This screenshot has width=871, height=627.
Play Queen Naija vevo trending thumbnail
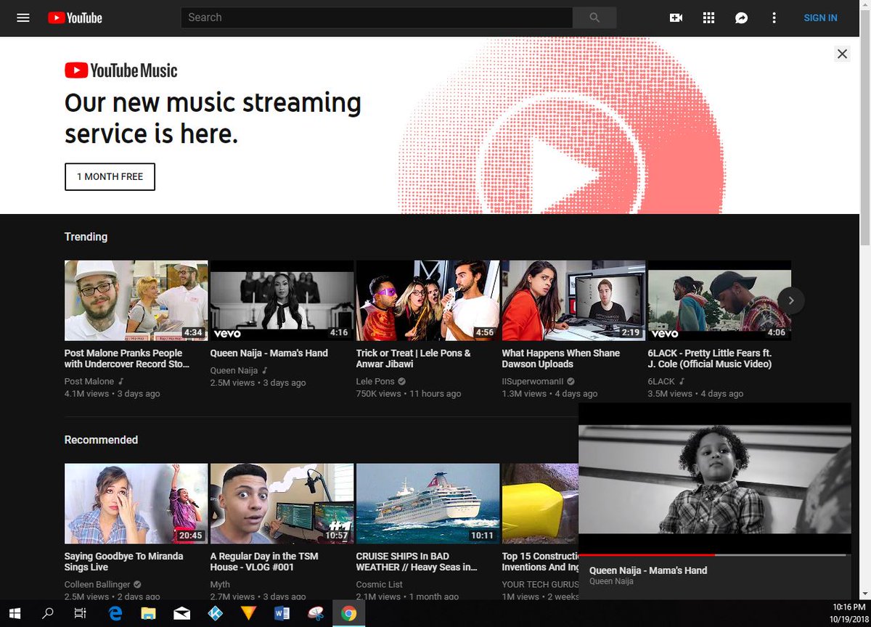pos(282,300)
